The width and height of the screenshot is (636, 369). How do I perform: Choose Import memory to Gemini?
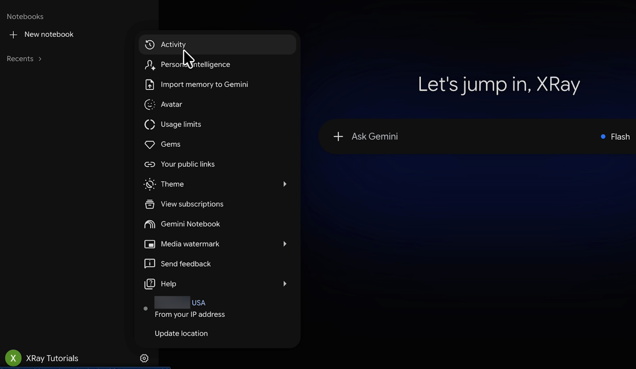click(217, 84)
